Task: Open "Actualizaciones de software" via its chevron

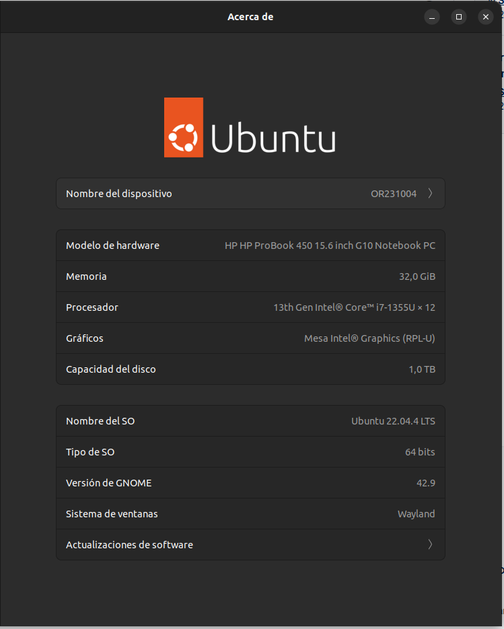Action: point(430,544)
